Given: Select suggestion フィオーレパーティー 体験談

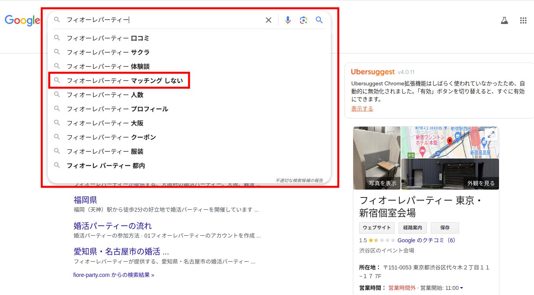Looking at the screenshot, I should tap(189, 66).
